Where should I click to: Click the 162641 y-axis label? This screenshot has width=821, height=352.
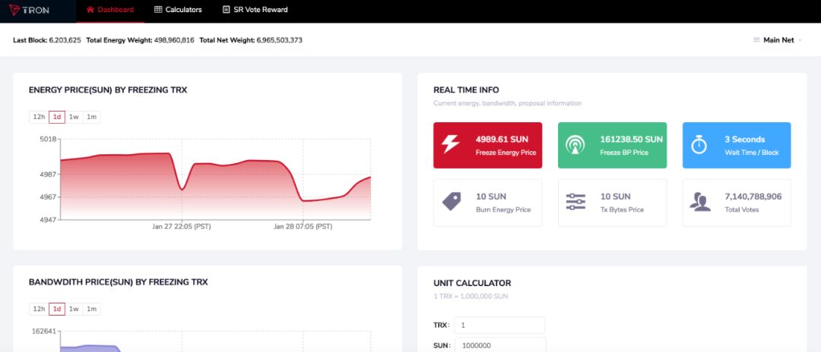point(44,331)
